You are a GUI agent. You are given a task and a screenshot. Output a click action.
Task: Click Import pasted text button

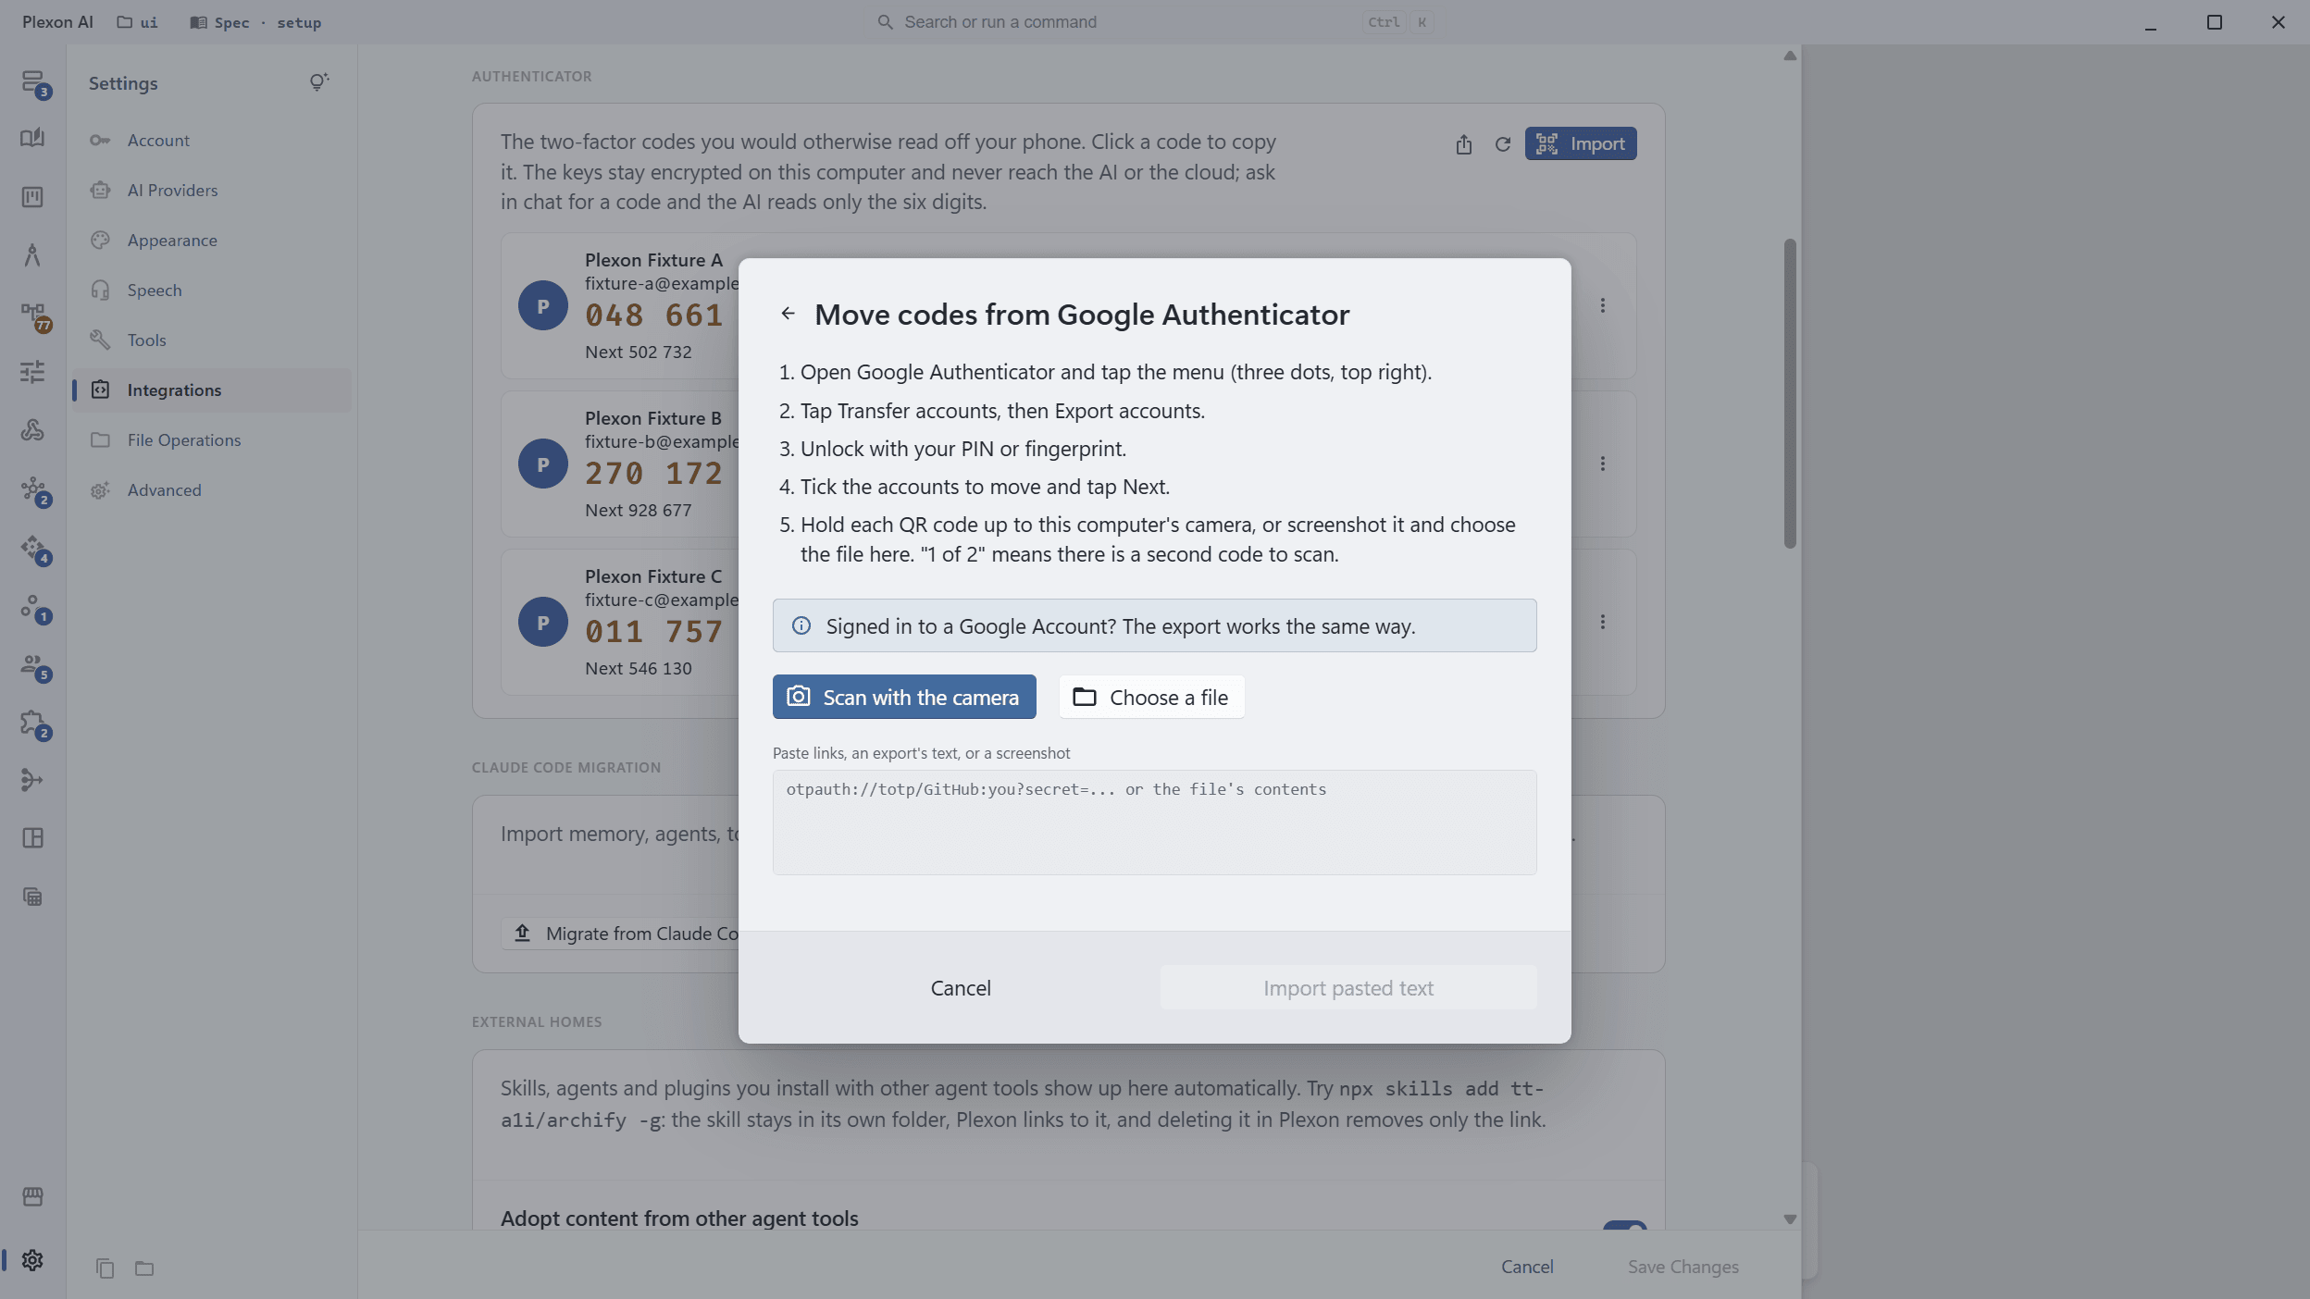pyautogui.click(x=1347, y=987)
